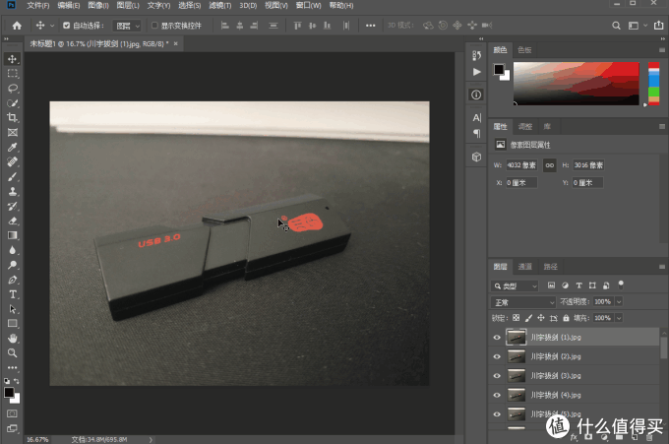Click the foreground color swatch in Color panel

499,69
